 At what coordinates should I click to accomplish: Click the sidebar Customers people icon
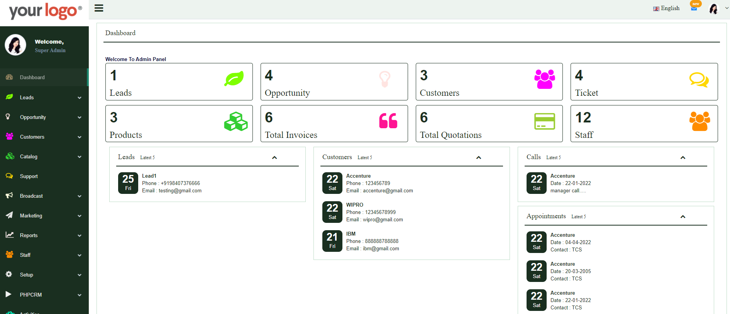pyautogui.click(x=9, y=136)
